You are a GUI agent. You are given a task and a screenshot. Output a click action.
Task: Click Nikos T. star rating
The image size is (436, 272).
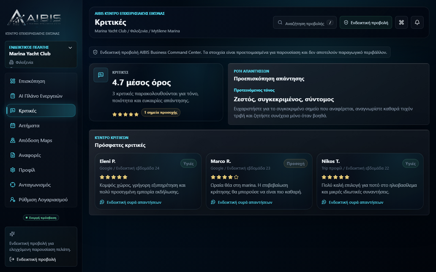pyautogui.click(x=335, y=177)
